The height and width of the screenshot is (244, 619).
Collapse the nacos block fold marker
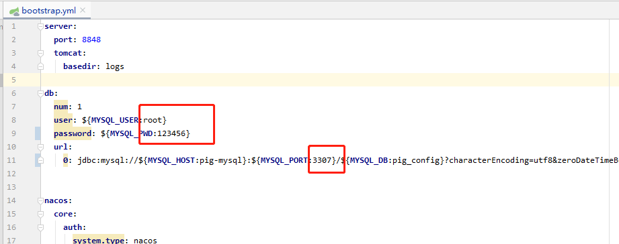coord(40,200)
